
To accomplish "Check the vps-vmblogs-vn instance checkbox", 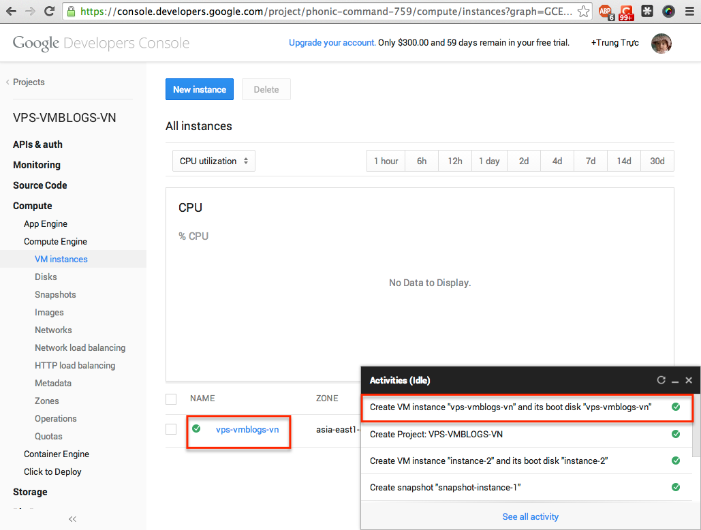I will [x=171, y=429].
